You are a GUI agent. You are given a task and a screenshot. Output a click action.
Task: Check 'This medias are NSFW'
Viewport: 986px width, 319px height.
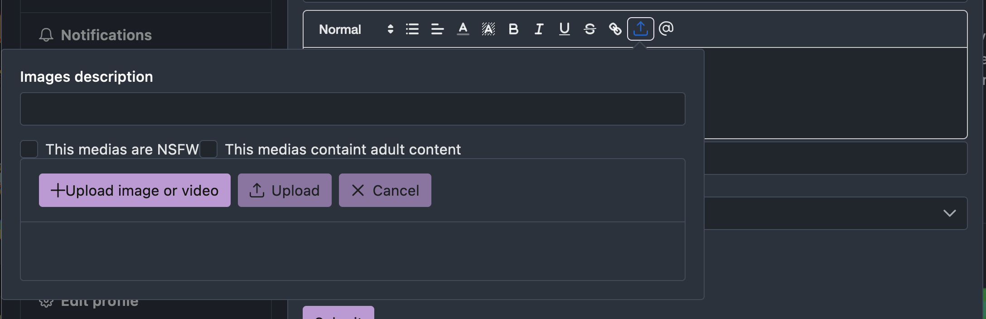(x=29, y=149)
